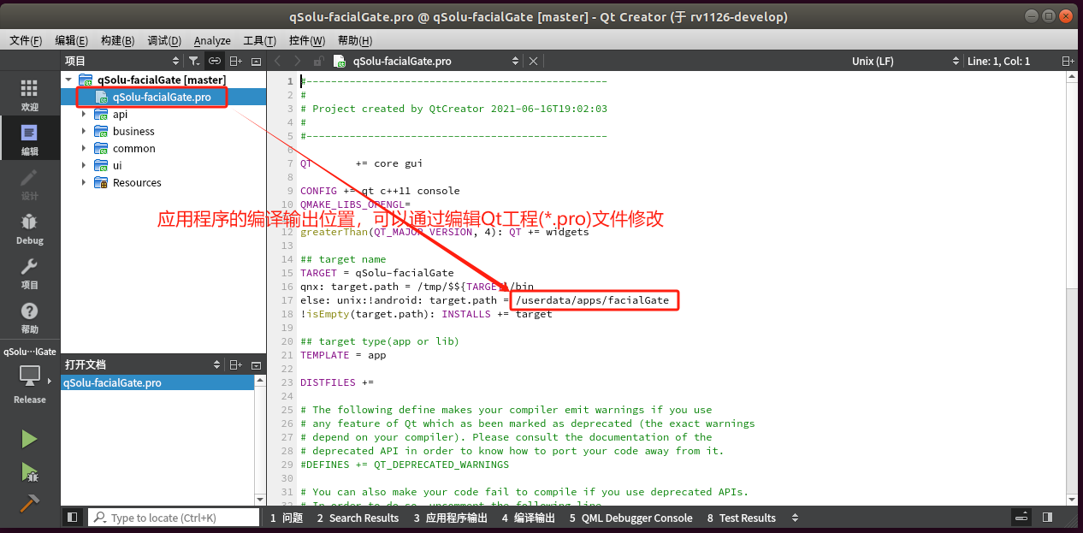Viewport: 1083px width, 533px height.
Task: Open the project tree filter icon
Action: click(x=194, y=61)
